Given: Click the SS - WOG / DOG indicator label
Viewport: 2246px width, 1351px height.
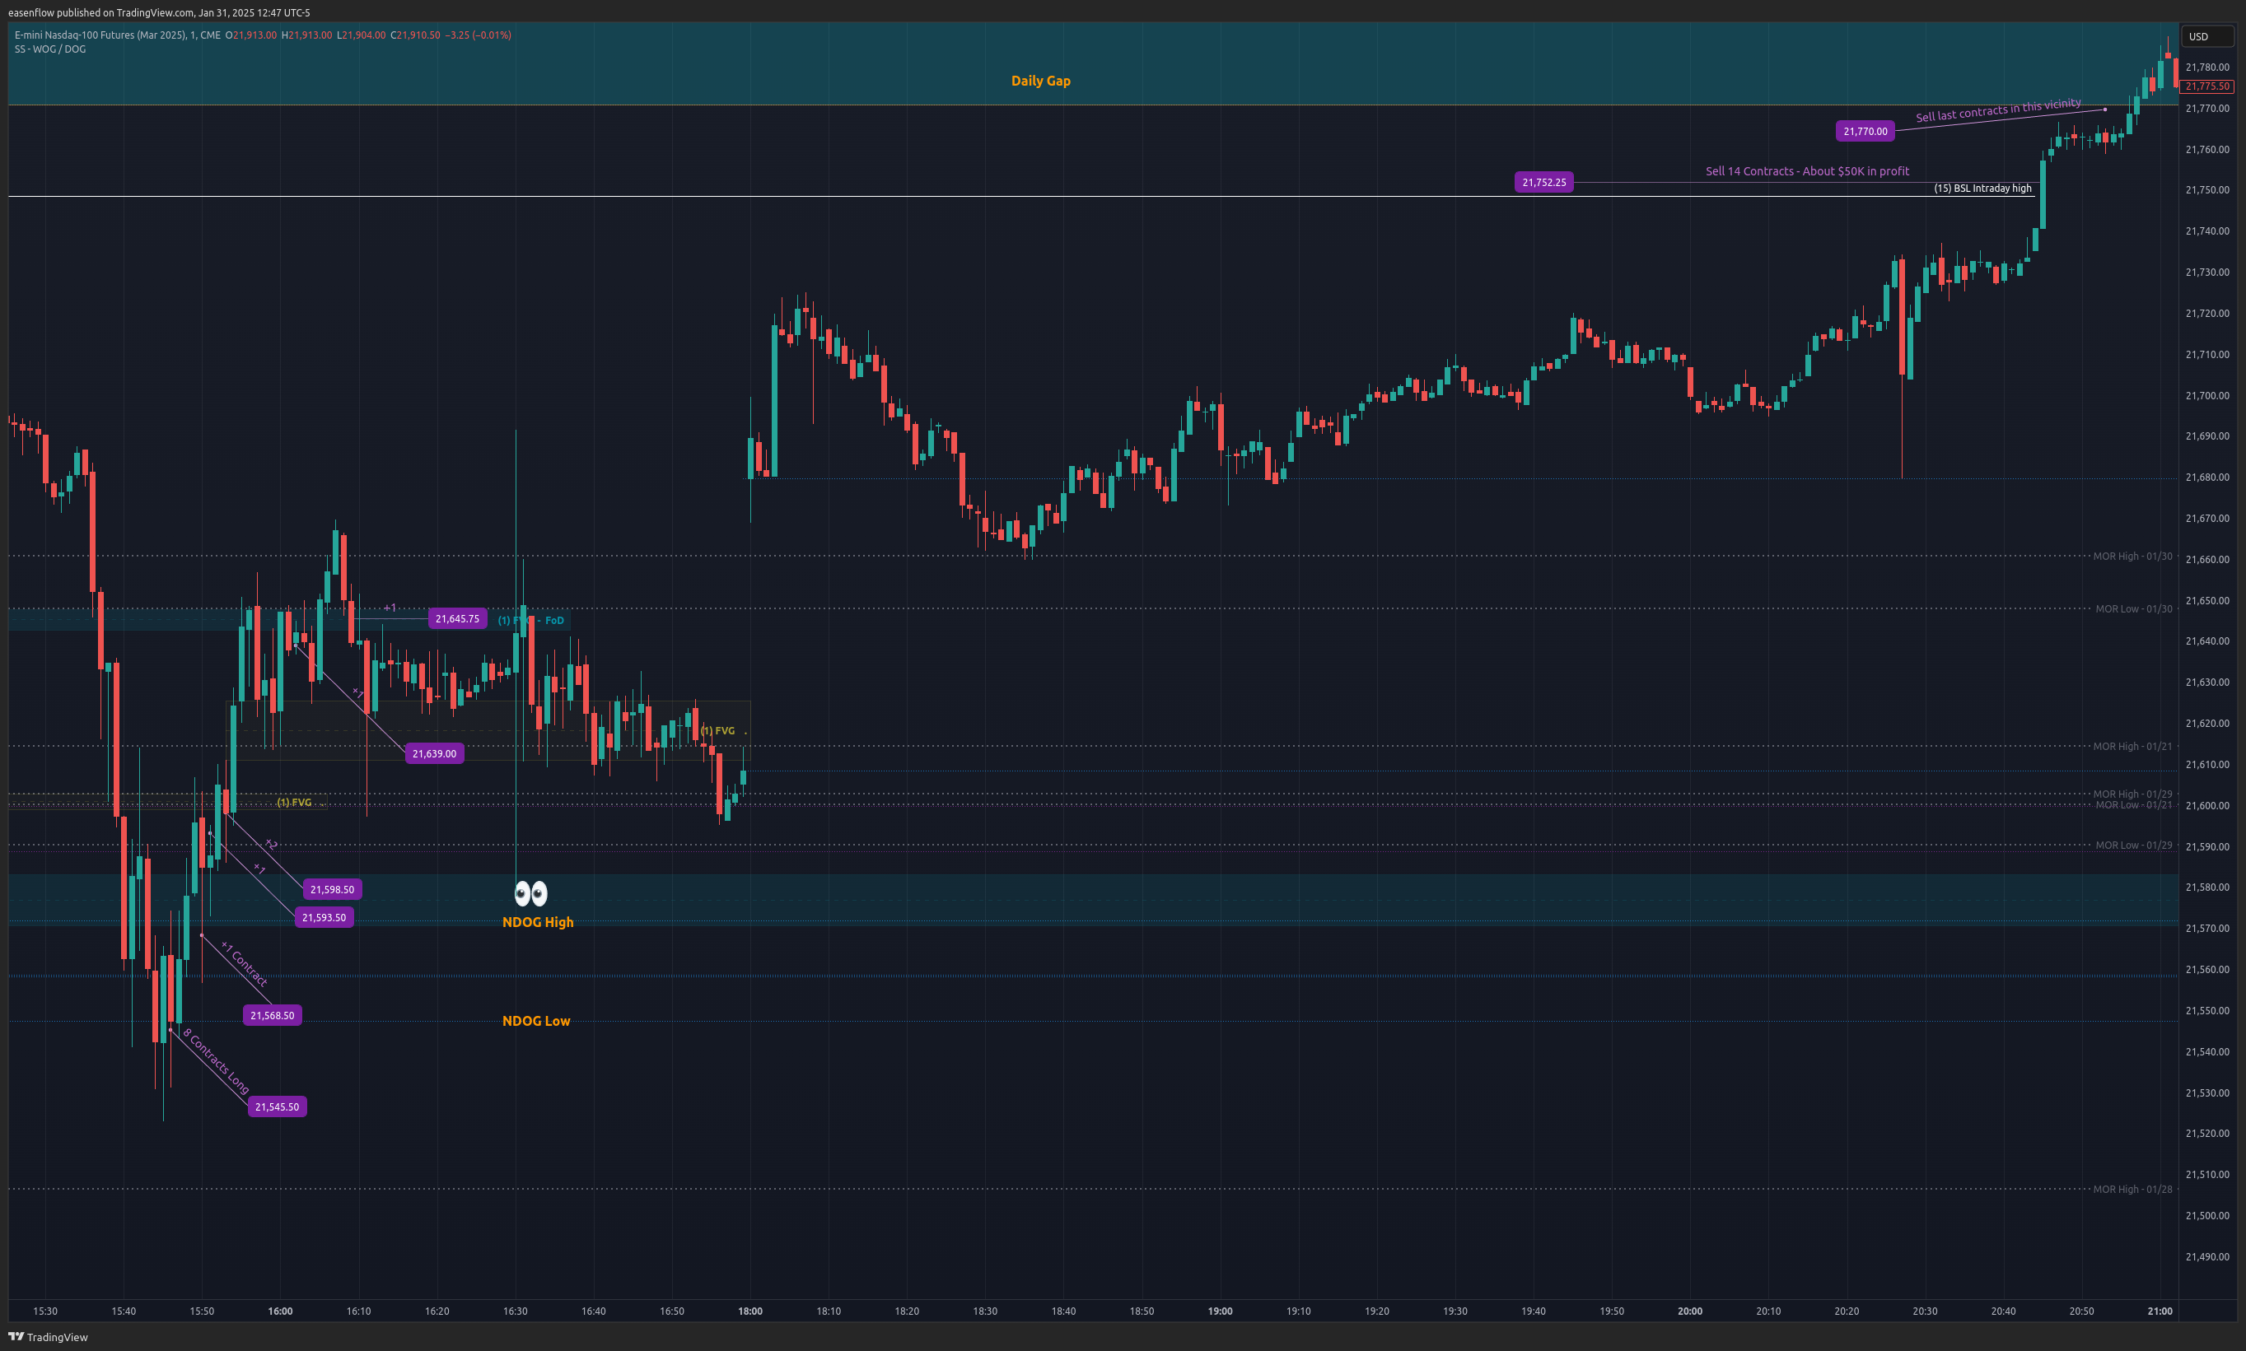Looking at the screenshot, I should tap(50, 49).
